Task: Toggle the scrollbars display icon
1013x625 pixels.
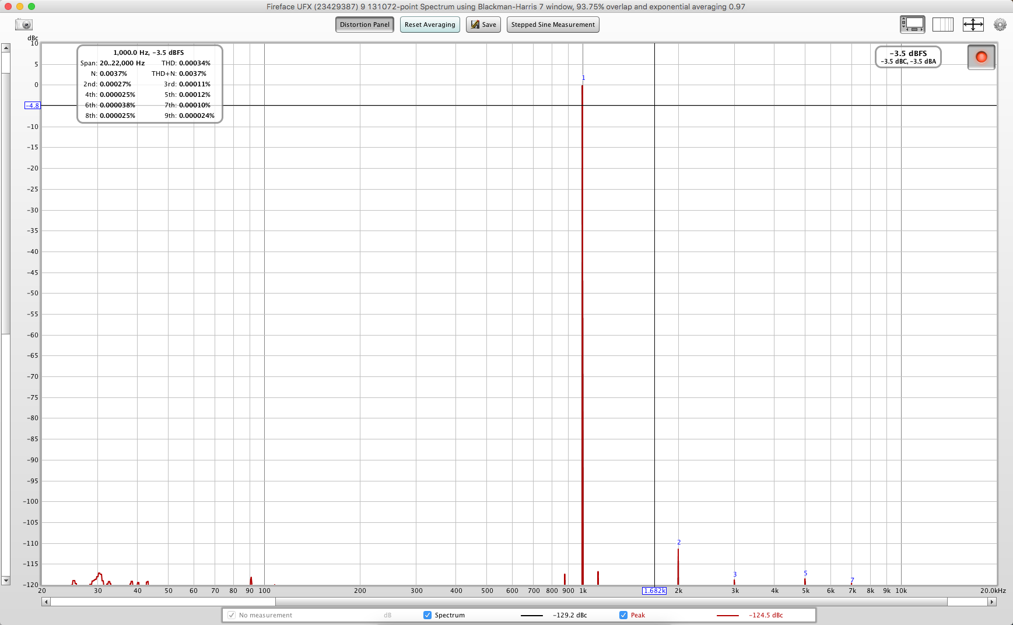Action: point(913,25)
